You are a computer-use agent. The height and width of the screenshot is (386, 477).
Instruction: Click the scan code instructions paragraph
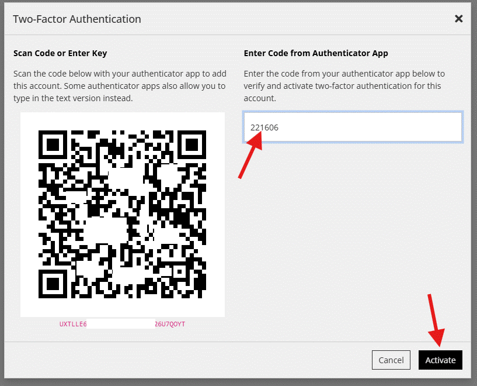(x=120, y=86)
